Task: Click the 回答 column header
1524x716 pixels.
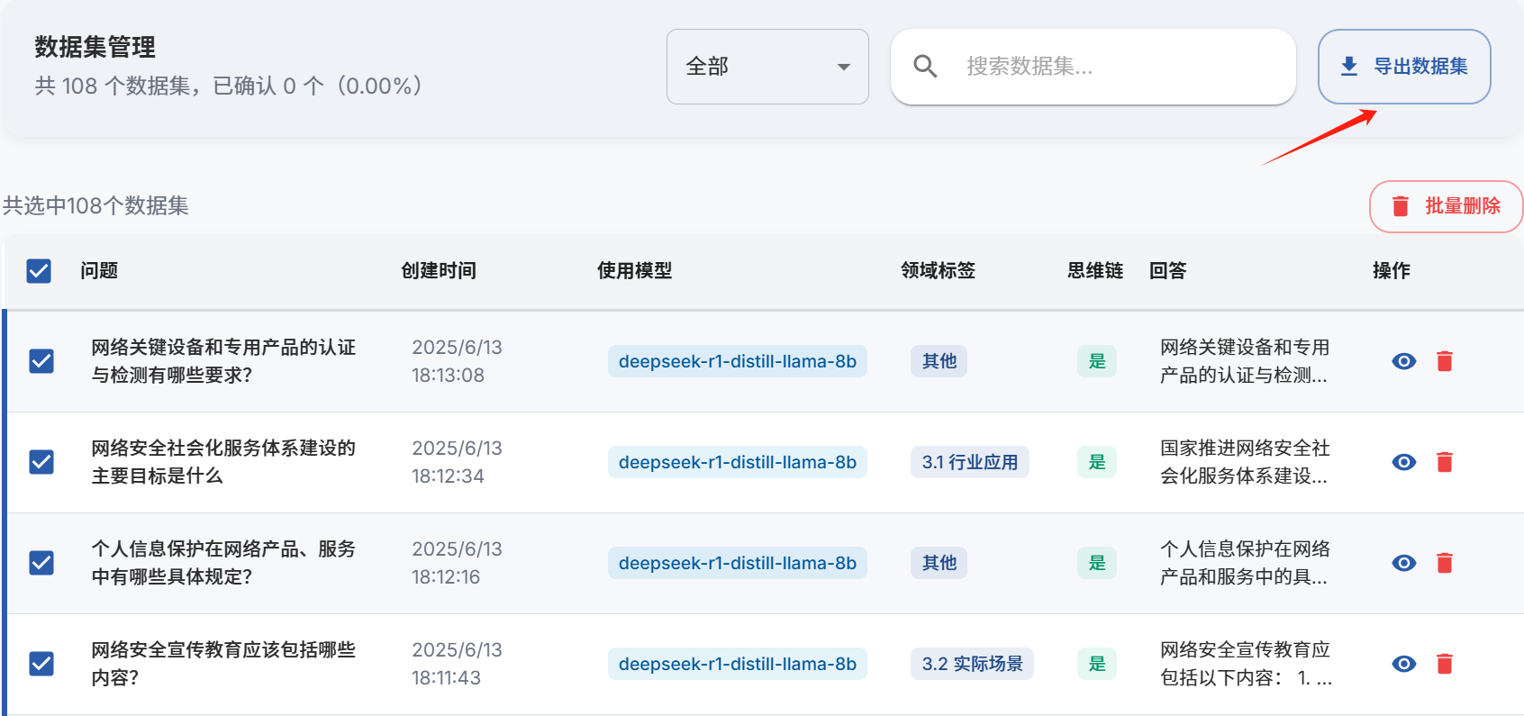Action: [1168, 271]
